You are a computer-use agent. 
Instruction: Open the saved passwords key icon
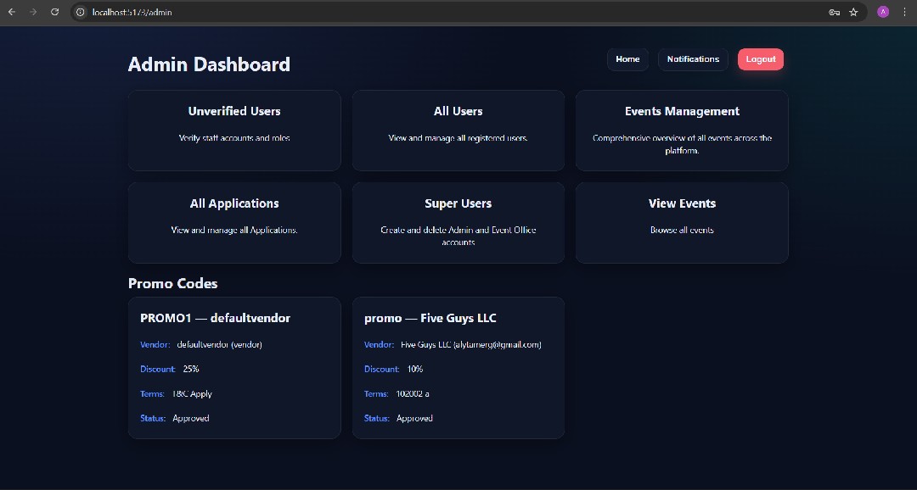pos(833,12)
